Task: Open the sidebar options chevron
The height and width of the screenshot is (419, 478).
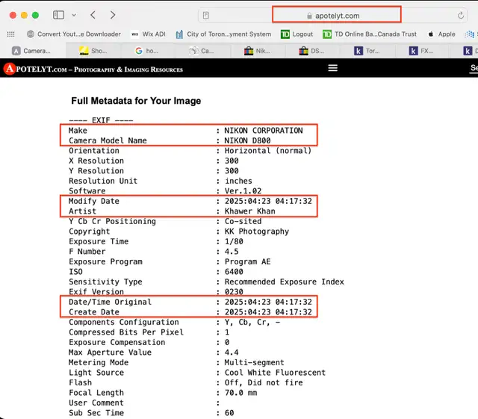Action: tap(74, 15)
